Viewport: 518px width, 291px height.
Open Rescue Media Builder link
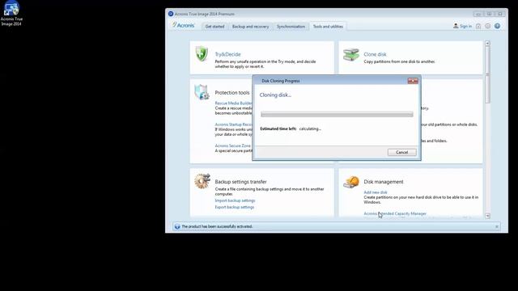(x=233, y=103)
